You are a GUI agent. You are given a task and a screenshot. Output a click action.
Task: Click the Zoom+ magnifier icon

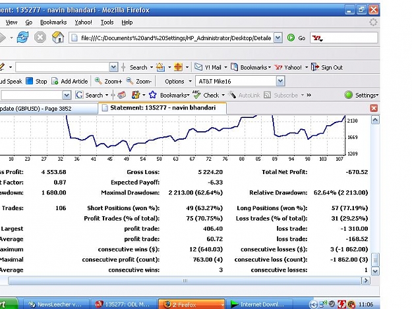coord(98,81)
